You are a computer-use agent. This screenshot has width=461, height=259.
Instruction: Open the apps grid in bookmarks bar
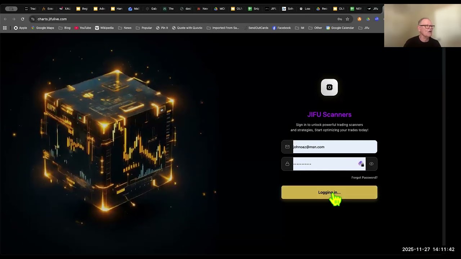click(5, 28)
